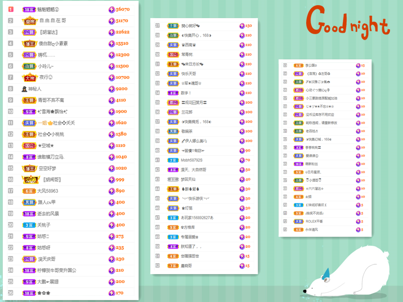Click the player name 快乐天哥
Viewport: 403px width, 302px height.
tap(189, 74)
